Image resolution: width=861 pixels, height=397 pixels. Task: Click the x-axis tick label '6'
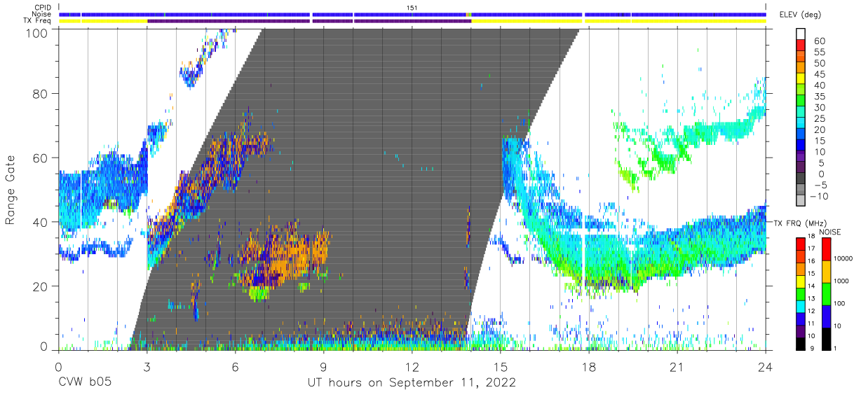click(x=235, y=366)
